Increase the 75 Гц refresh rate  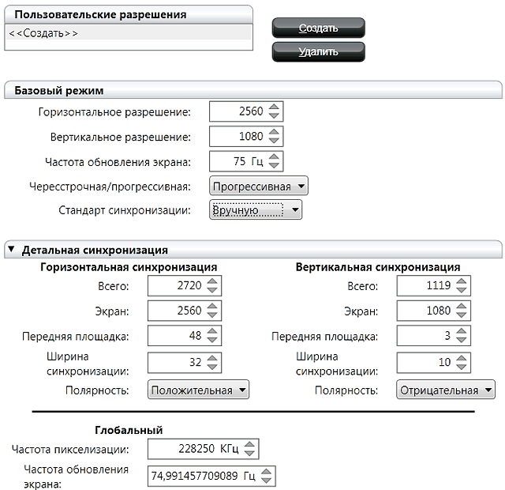[x=274, y=157]
